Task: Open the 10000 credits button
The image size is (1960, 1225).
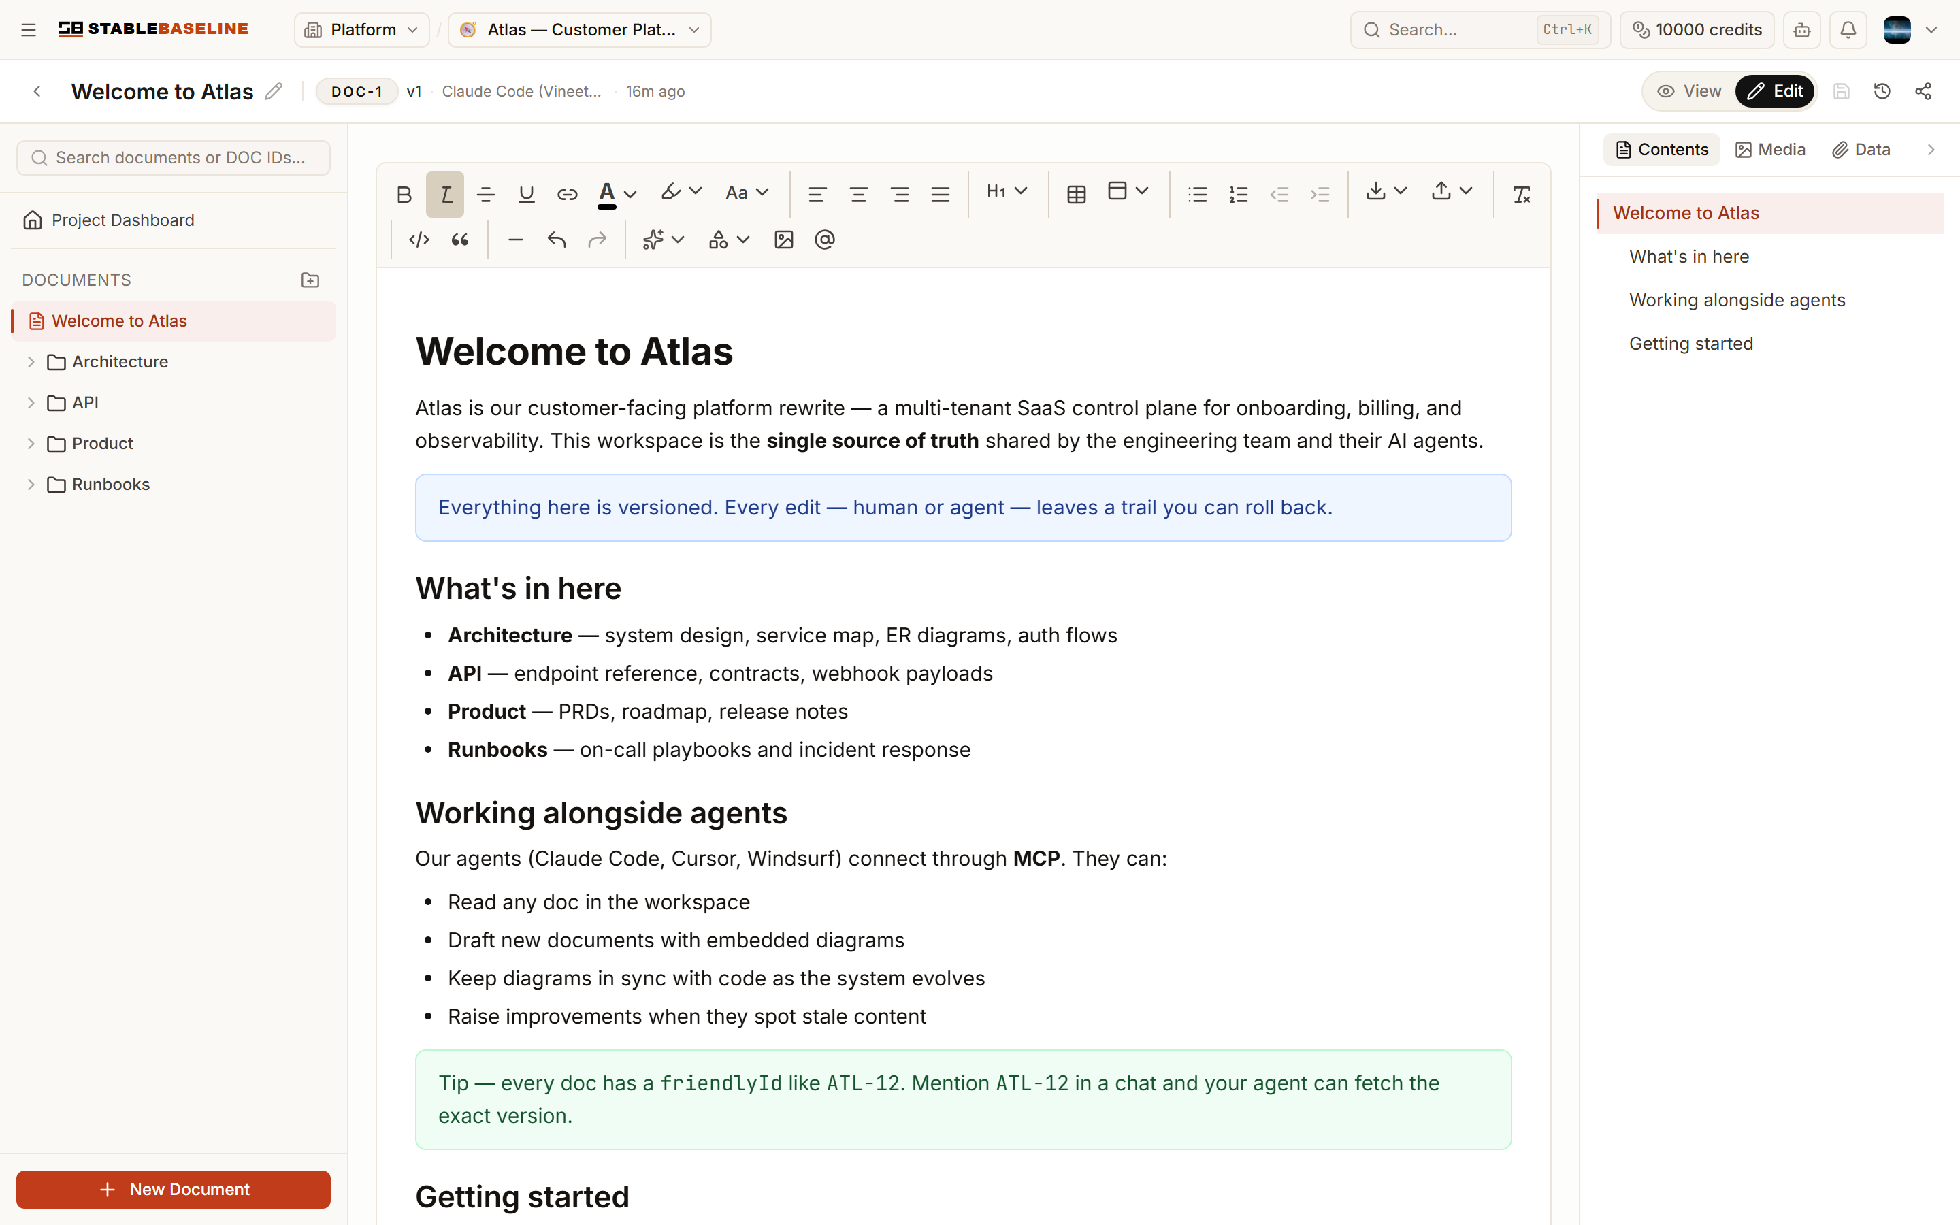Action: coord(1697,30)
